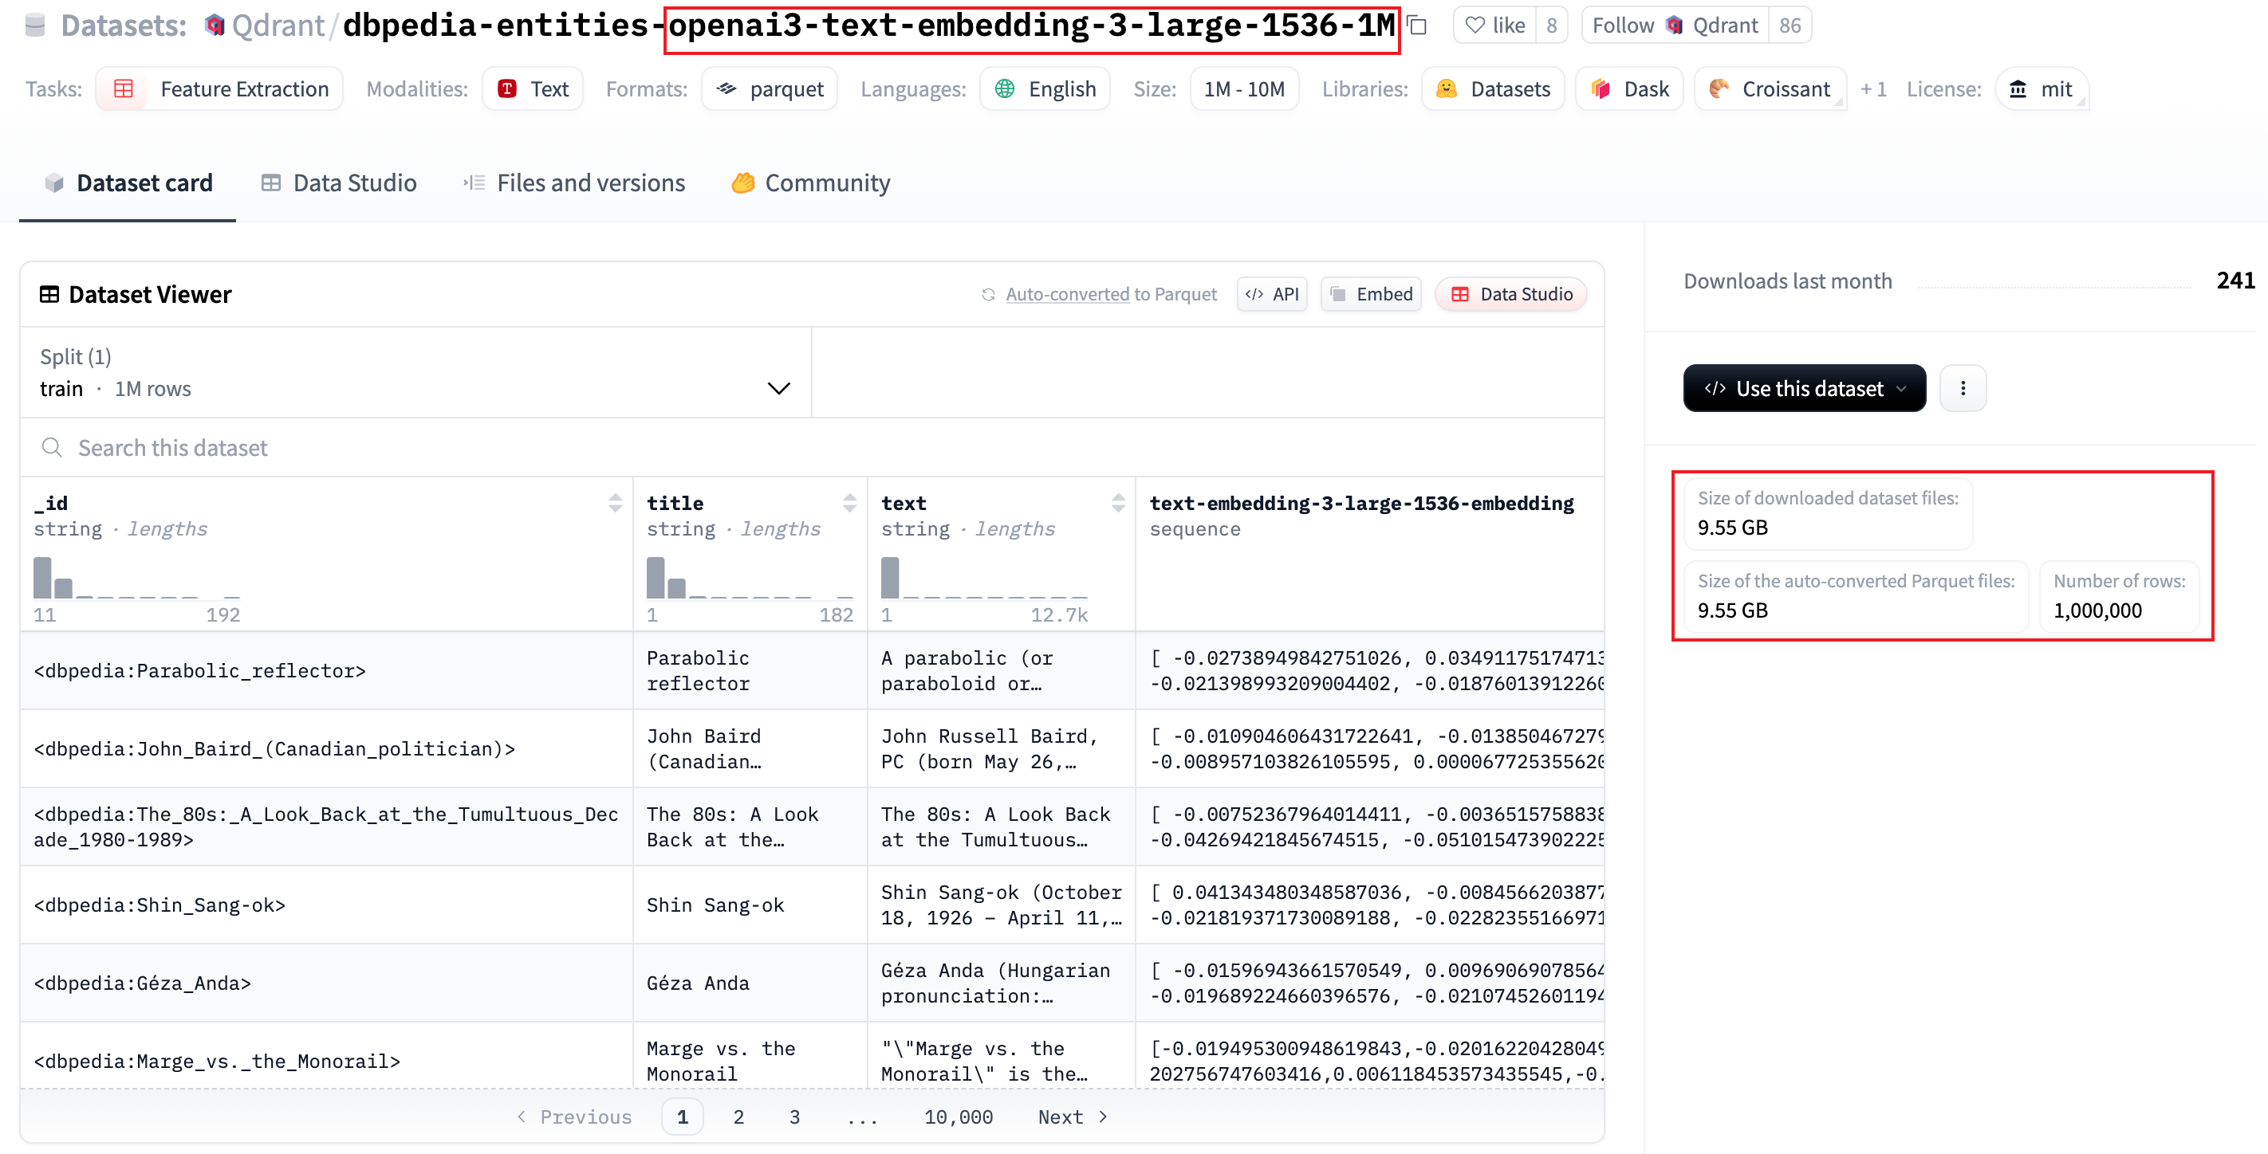This screenshot has height=1154, width=2268.
Task: Sort the title column using arrows icon
Action: 849,503
